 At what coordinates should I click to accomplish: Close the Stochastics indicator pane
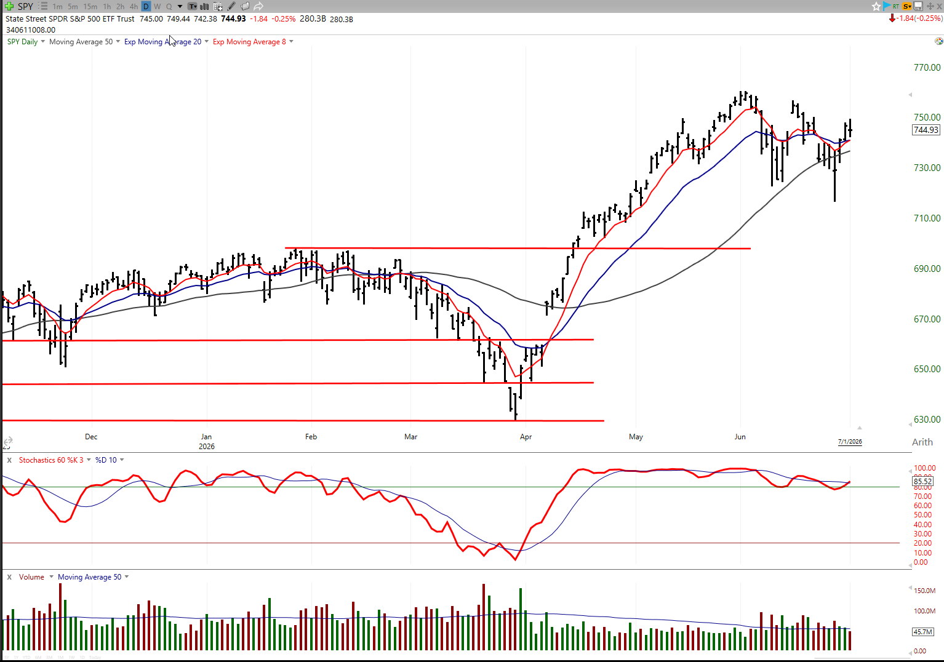click(9, 460)
